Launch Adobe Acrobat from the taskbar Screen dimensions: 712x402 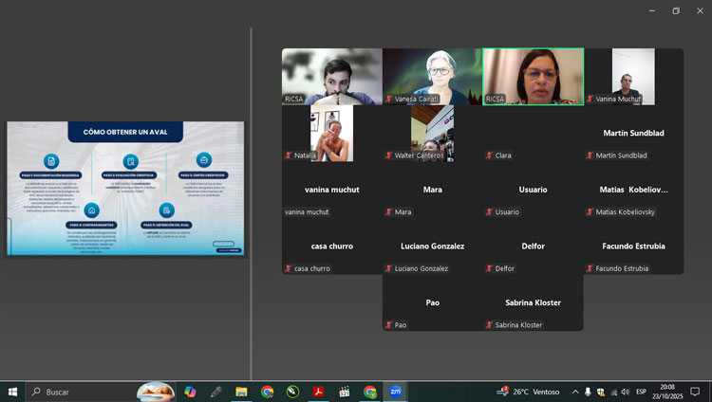tap(319, 392)
